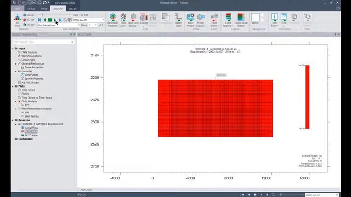Image resolution: width=351 pixels, height=197 pixels.
Task: Open Linear Paths tree item
Action: (29, 60)
